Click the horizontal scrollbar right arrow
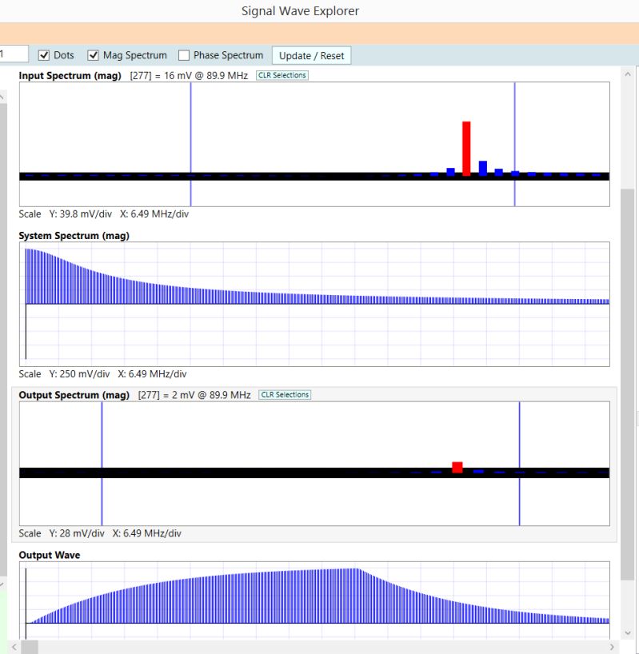The width and height of the screenshot is (639, 654). [x=612, y=647]
